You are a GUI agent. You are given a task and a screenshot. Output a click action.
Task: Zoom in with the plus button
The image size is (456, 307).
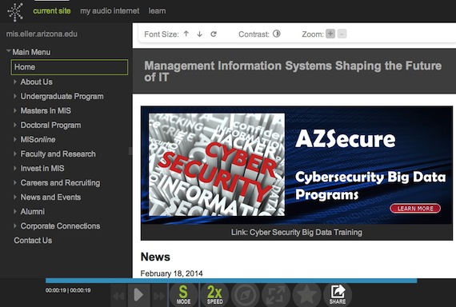(x=330, y=34)
